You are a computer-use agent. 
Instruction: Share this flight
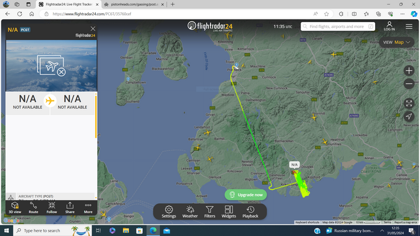coord(70,207)
